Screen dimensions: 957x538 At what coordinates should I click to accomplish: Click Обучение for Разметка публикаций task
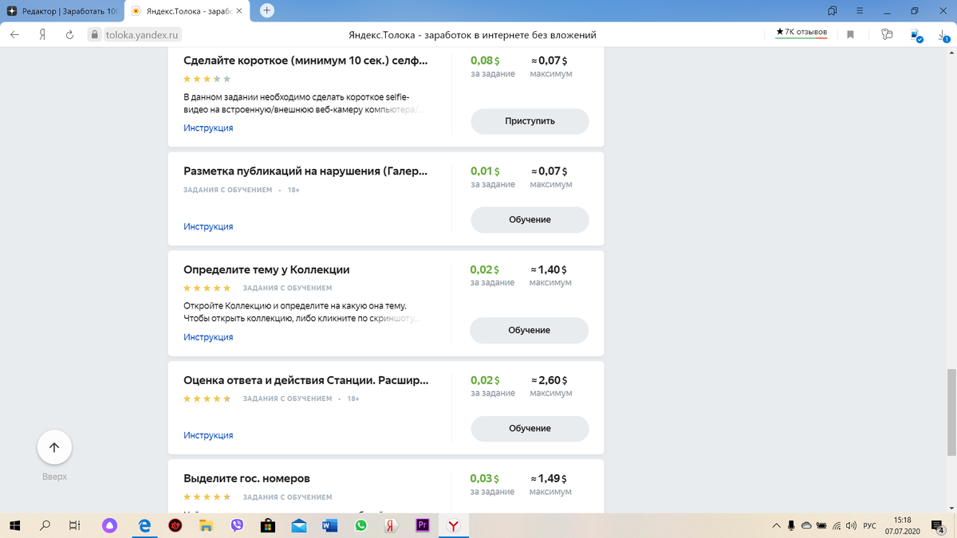(530, 219)
